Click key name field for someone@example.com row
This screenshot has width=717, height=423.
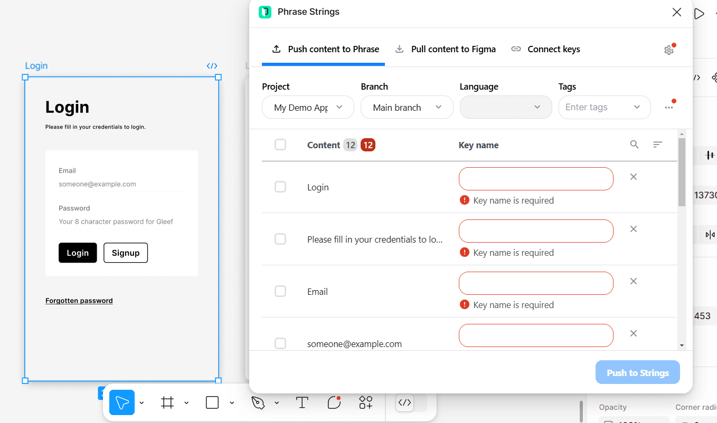pos(536,335)
